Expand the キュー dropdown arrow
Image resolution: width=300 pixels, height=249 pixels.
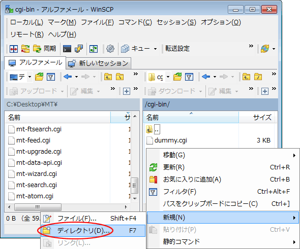tap(156, 49)
